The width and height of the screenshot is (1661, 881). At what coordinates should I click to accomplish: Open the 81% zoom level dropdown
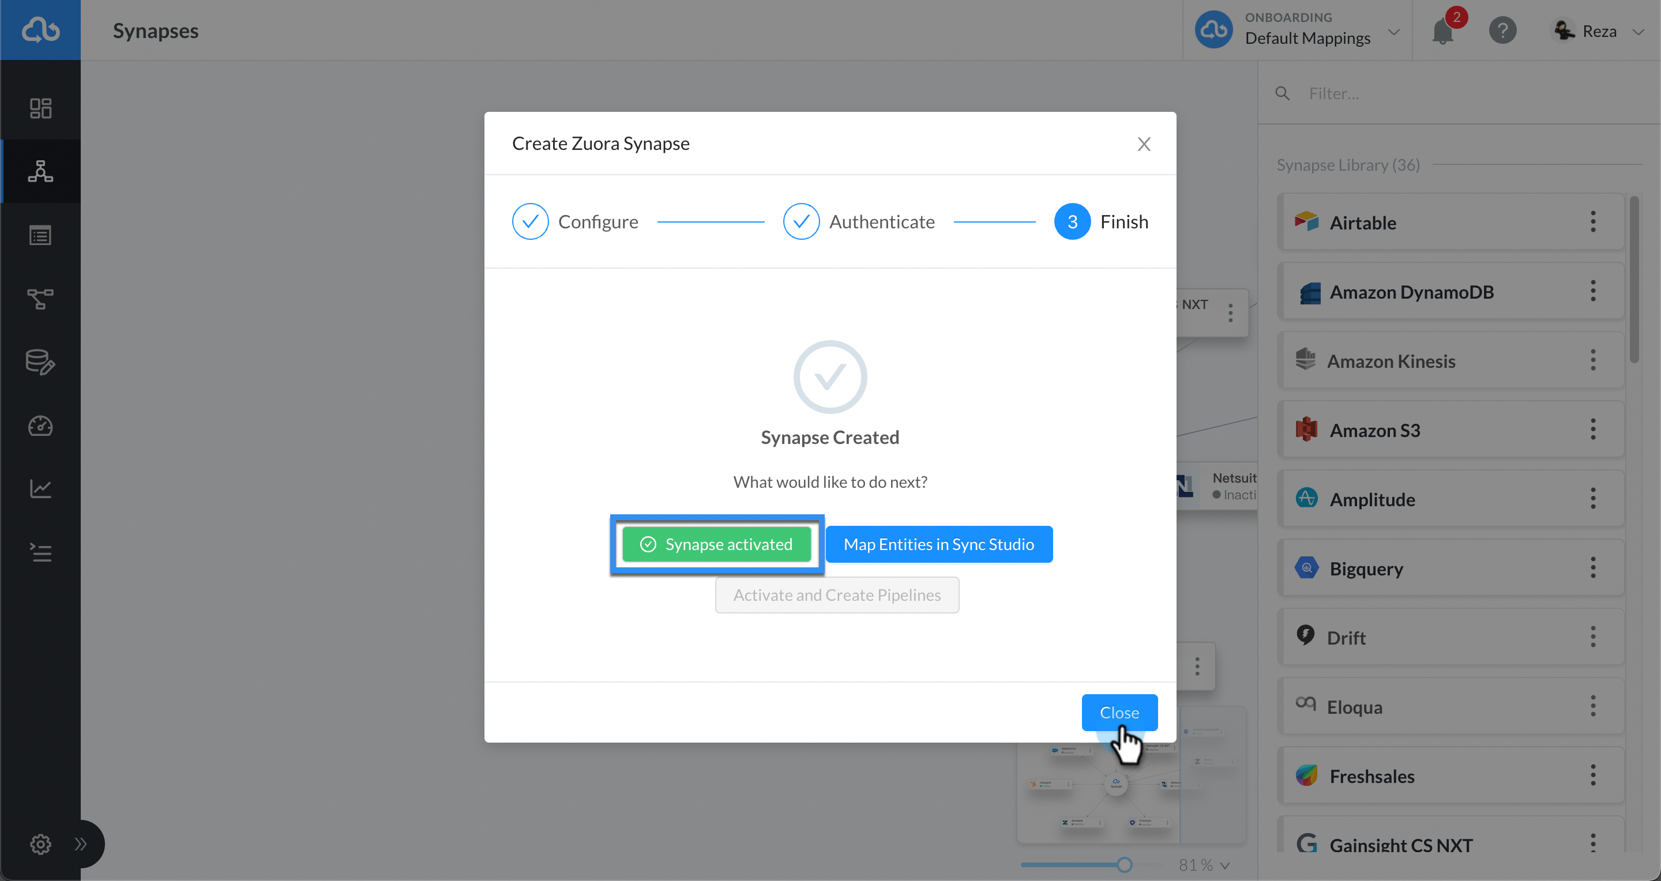point(1204,865)
